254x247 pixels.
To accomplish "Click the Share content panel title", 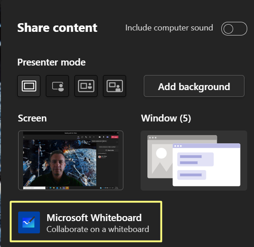I will point(57,28).
